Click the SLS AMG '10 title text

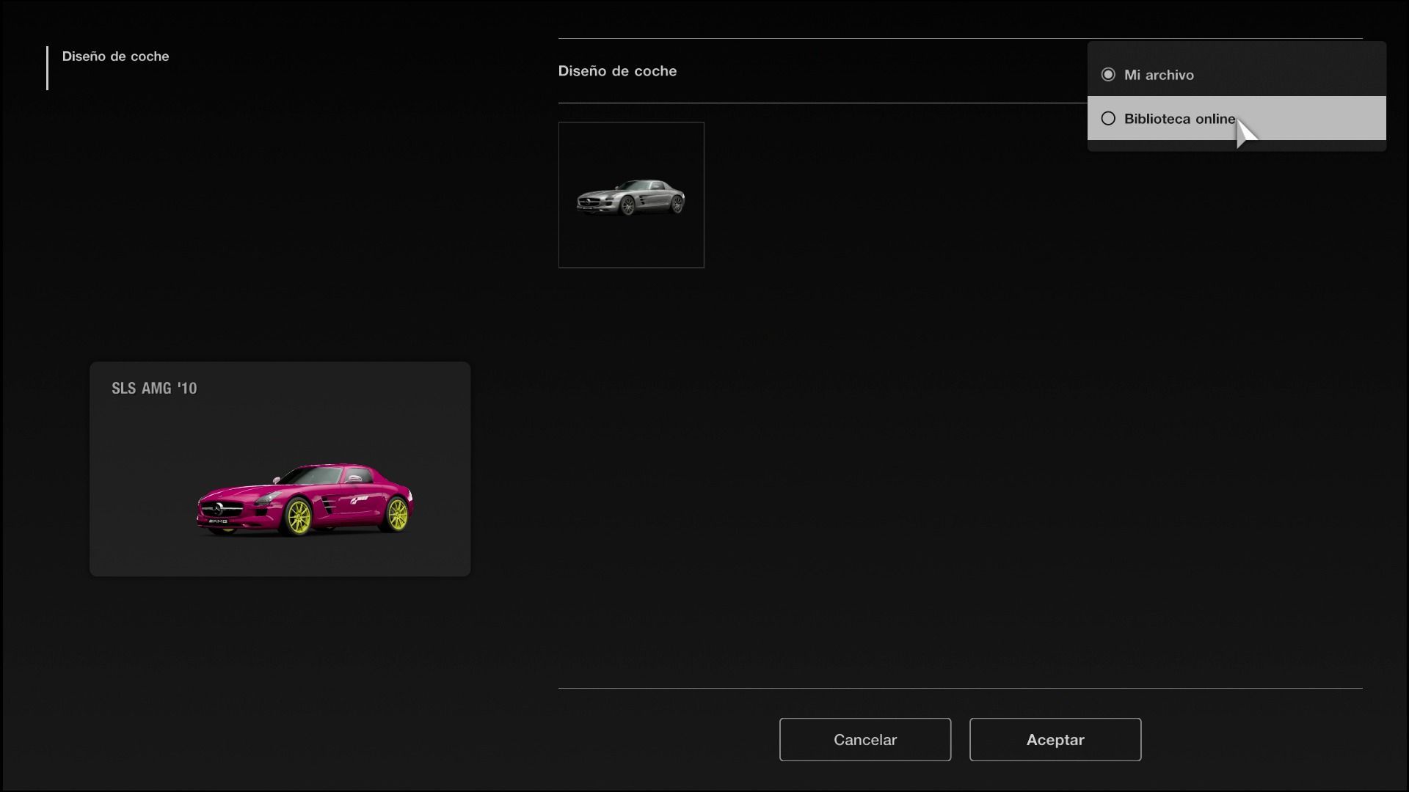coord(154,389)
